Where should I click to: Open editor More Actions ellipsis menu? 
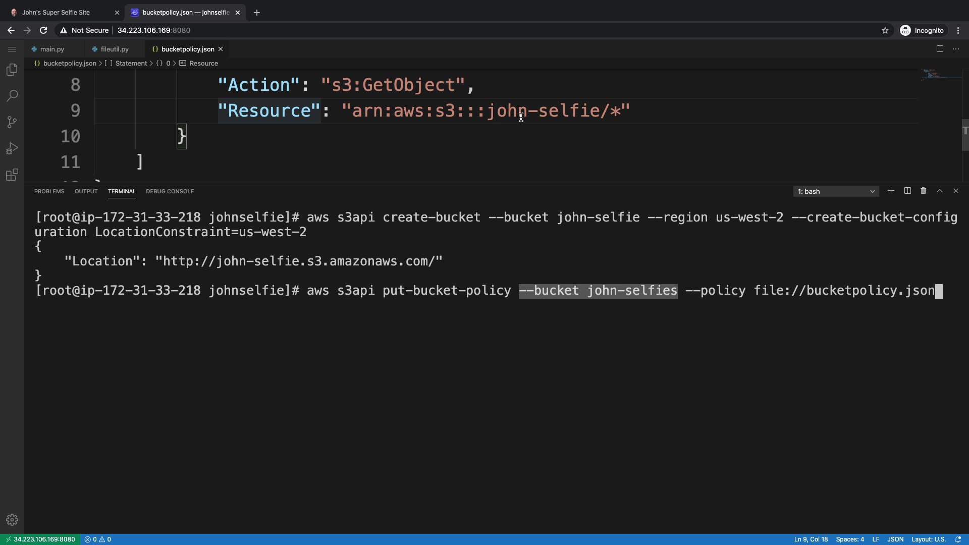pyautogui.click(x=956, y=49)
